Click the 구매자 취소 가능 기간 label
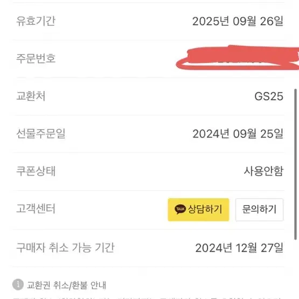Viewport: 299px width, 299px height. point(65,247)
